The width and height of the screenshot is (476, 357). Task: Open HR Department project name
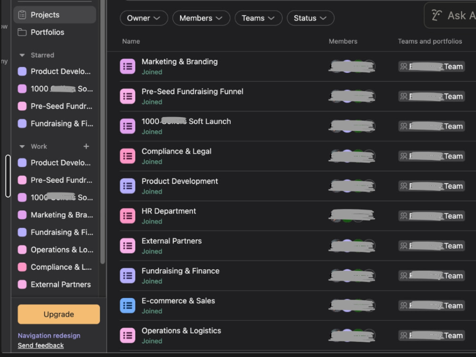click(x=169, y=211)
